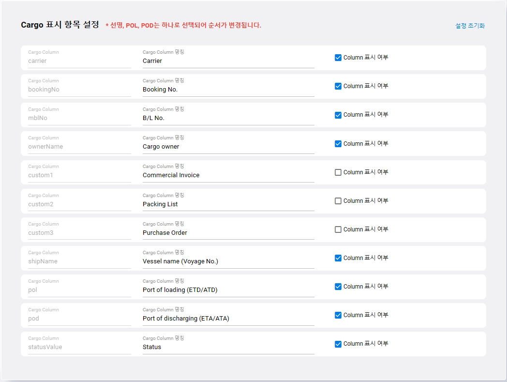Check Column display for Packing List

[338, 201]
